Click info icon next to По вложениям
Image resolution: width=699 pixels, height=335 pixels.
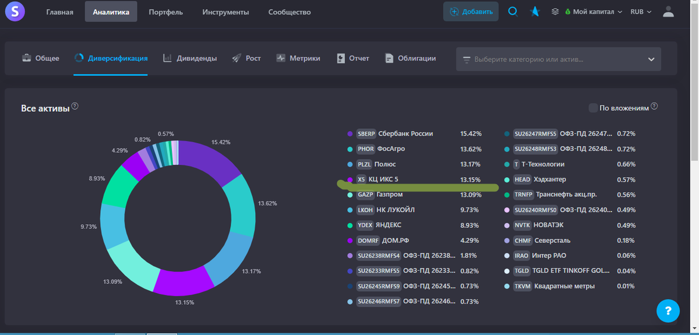(x=654, y=107)
